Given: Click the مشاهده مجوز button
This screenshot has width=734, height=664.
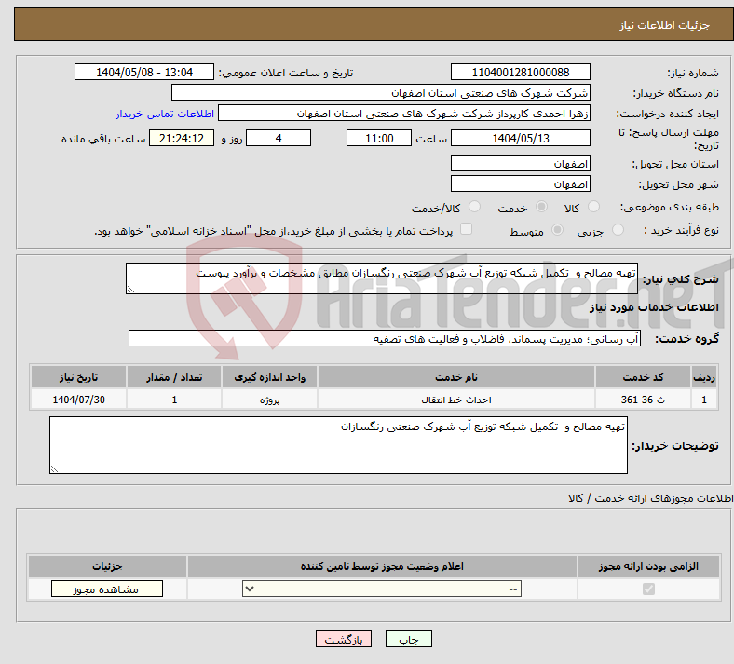Looking at the screenshot, I should [107, 589].
